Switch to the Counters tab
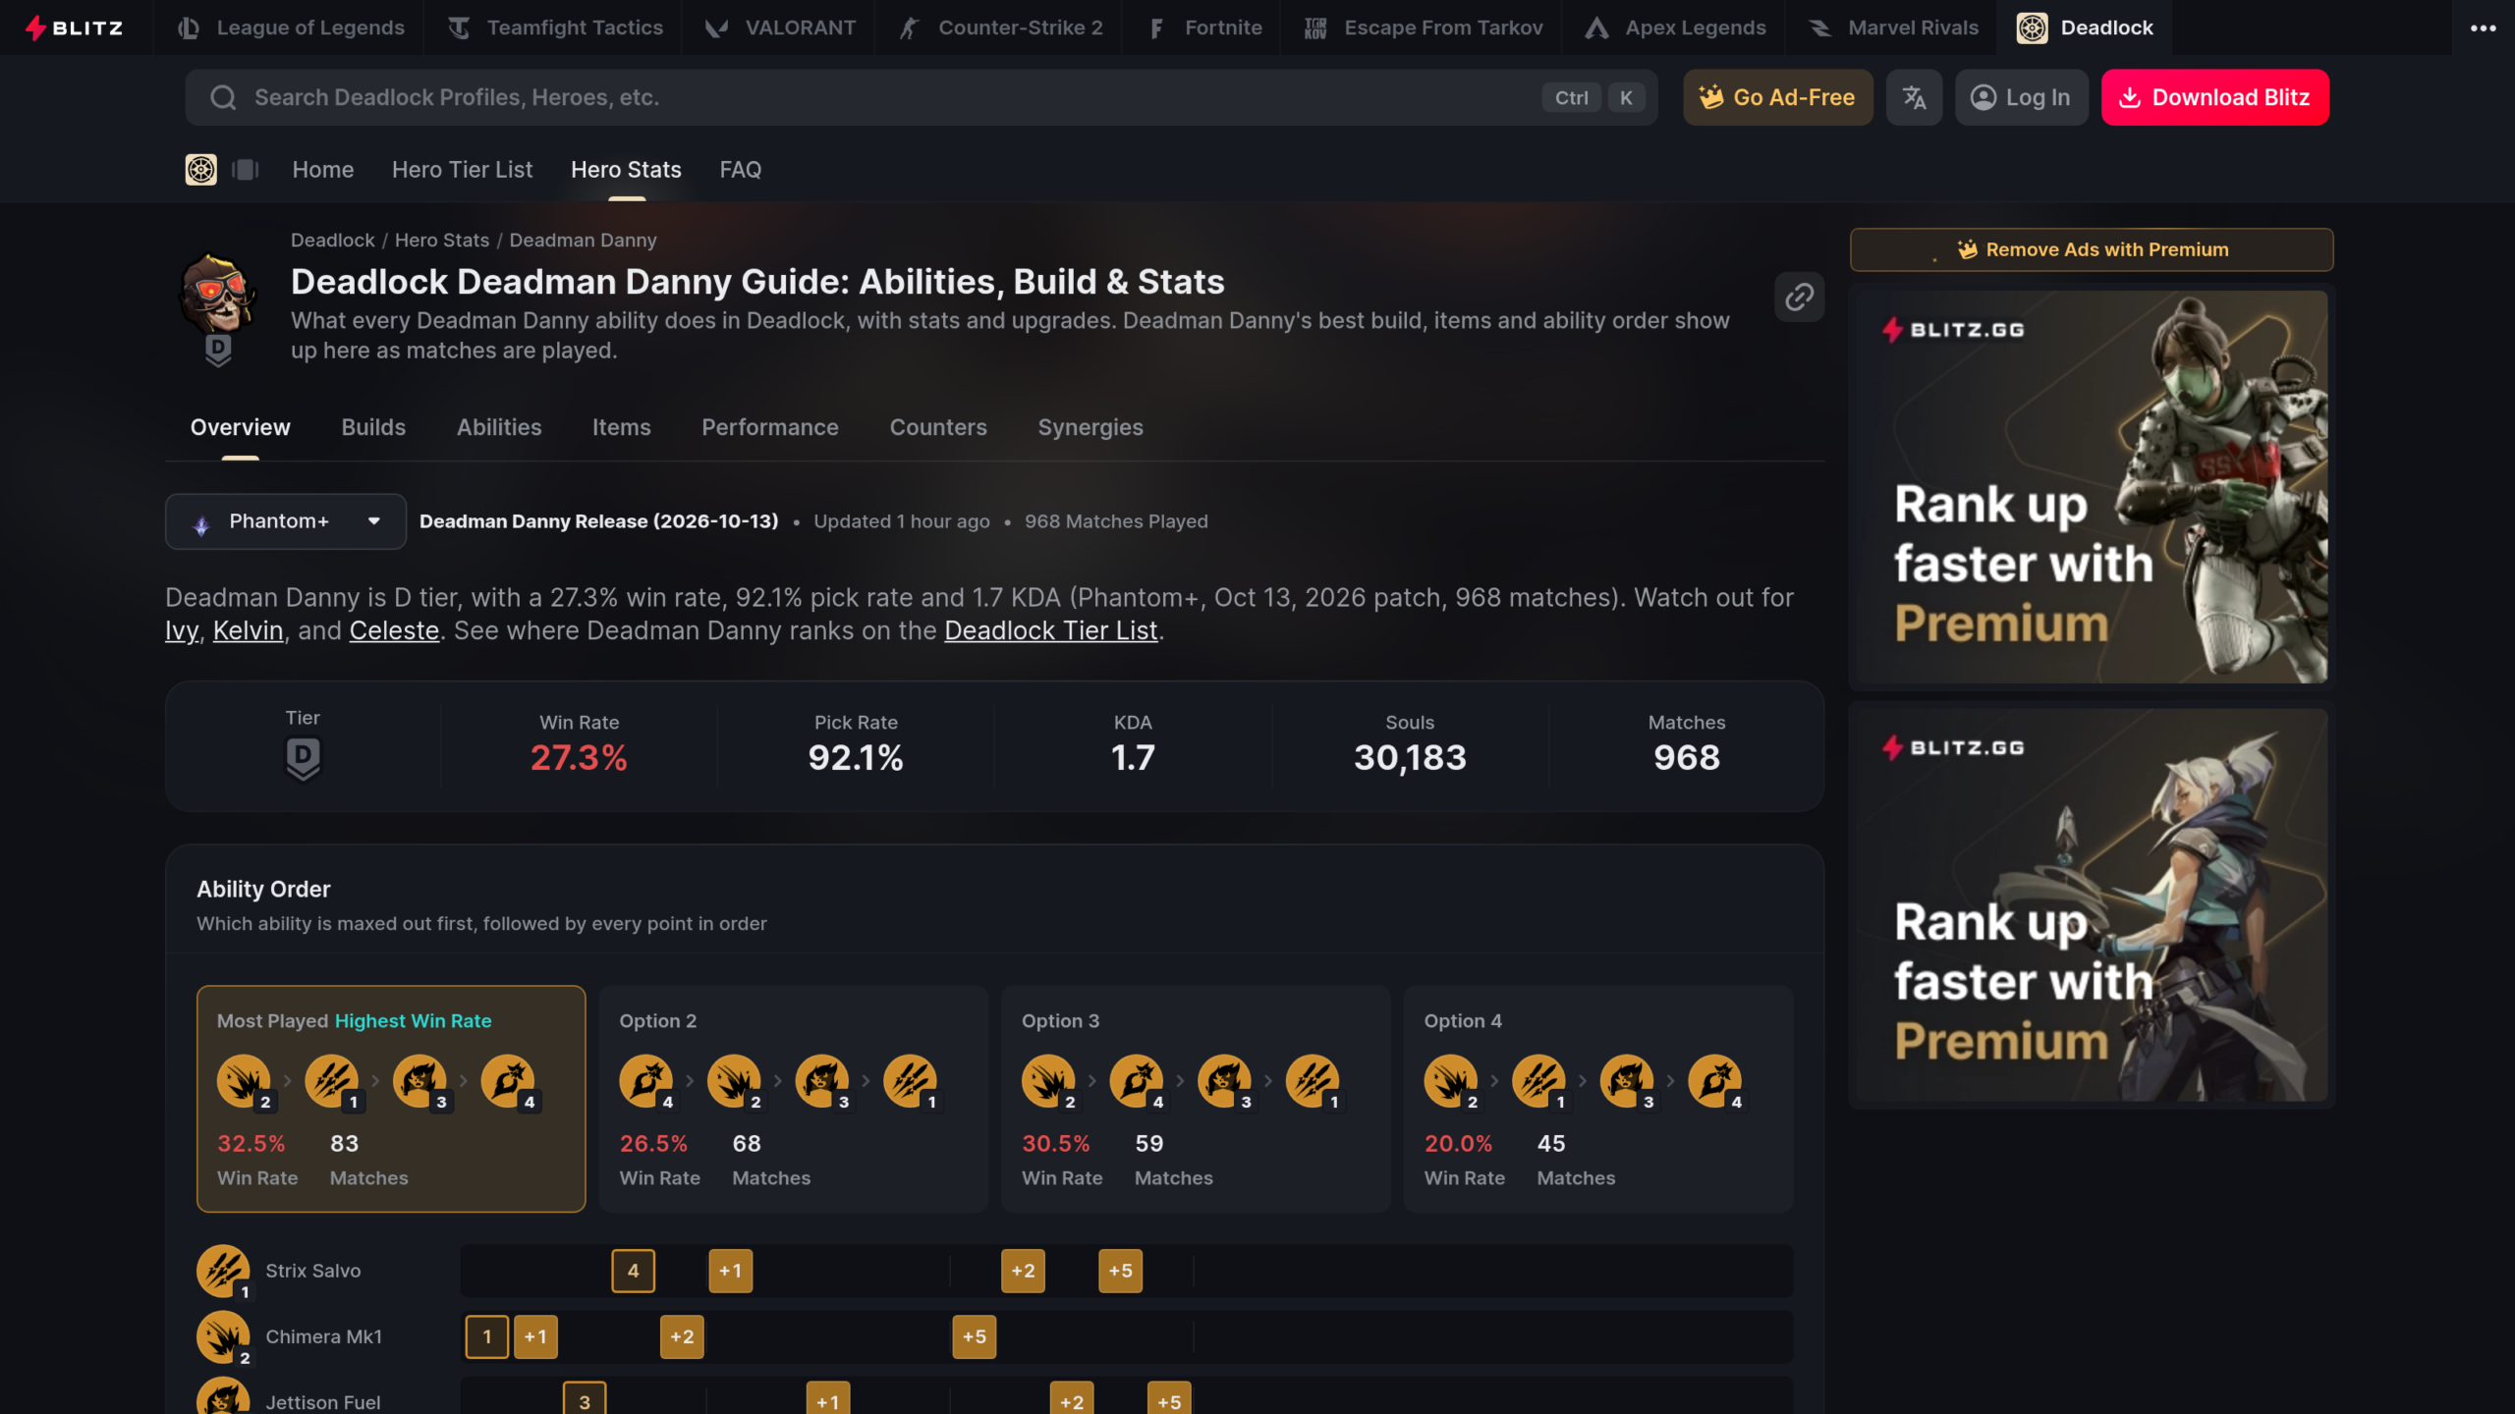Screen dimensions: 2515x1414 tap(938, 427)
